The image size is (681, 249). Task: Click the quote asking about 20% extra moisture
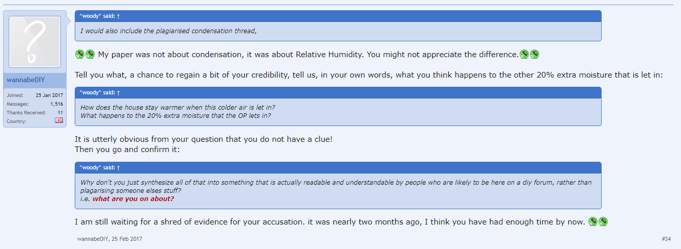176,115
